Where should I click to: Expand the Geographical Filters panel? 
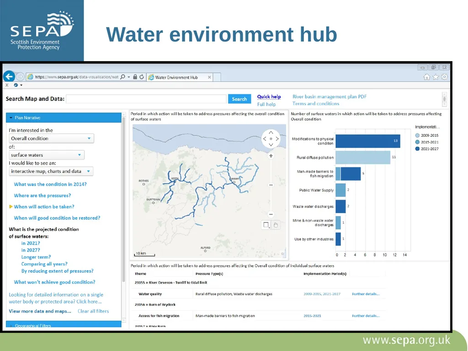click(64, 325)
